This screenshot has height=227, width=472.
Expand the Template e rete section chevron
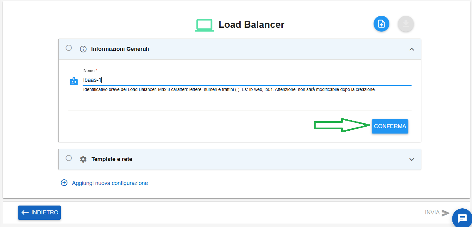[412, 159]
